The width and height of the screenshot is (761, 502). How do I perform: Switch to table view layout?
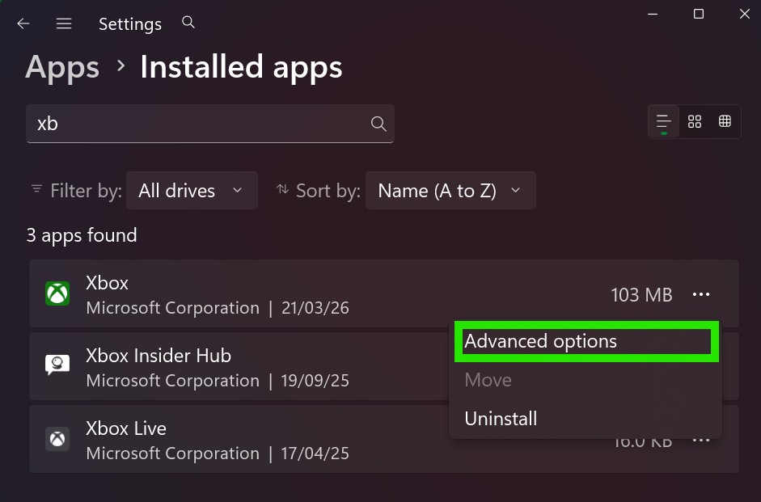point(725,121)
